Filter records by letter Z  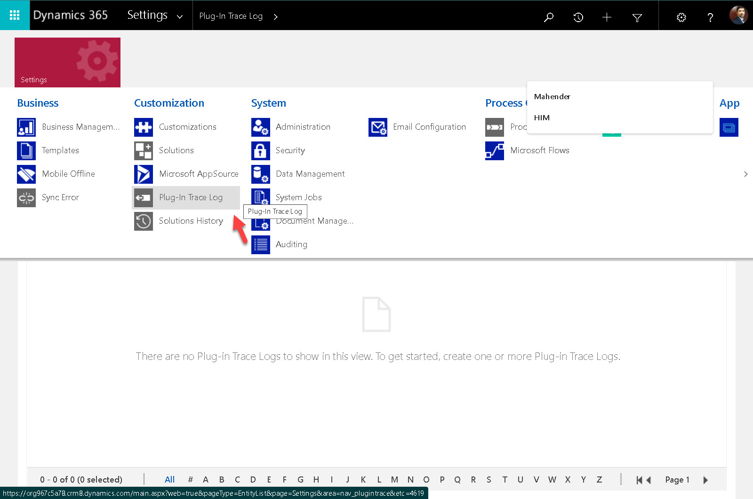pos(599,479)
